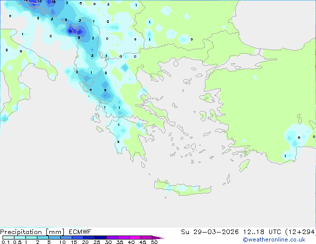
Task: Click the 45–50 mm legend color swatch
Action: pos(147,238)
